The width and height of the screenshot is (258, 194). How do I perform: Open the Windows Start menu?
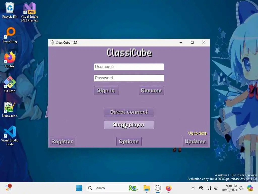point(79,188)
